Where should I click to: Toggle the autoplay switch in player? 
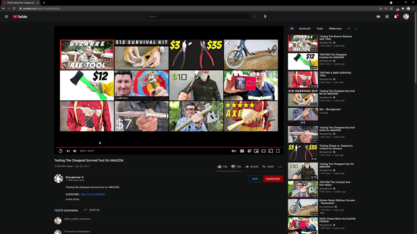point(234,151)
